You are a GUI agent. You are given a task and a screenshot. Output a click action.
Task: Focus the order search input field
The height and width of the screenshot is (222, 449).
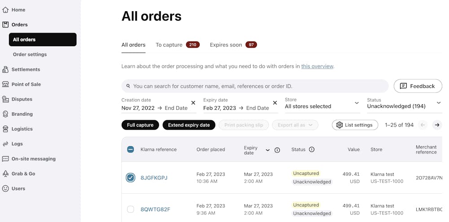pyautogui.click(x=255, y=86)
